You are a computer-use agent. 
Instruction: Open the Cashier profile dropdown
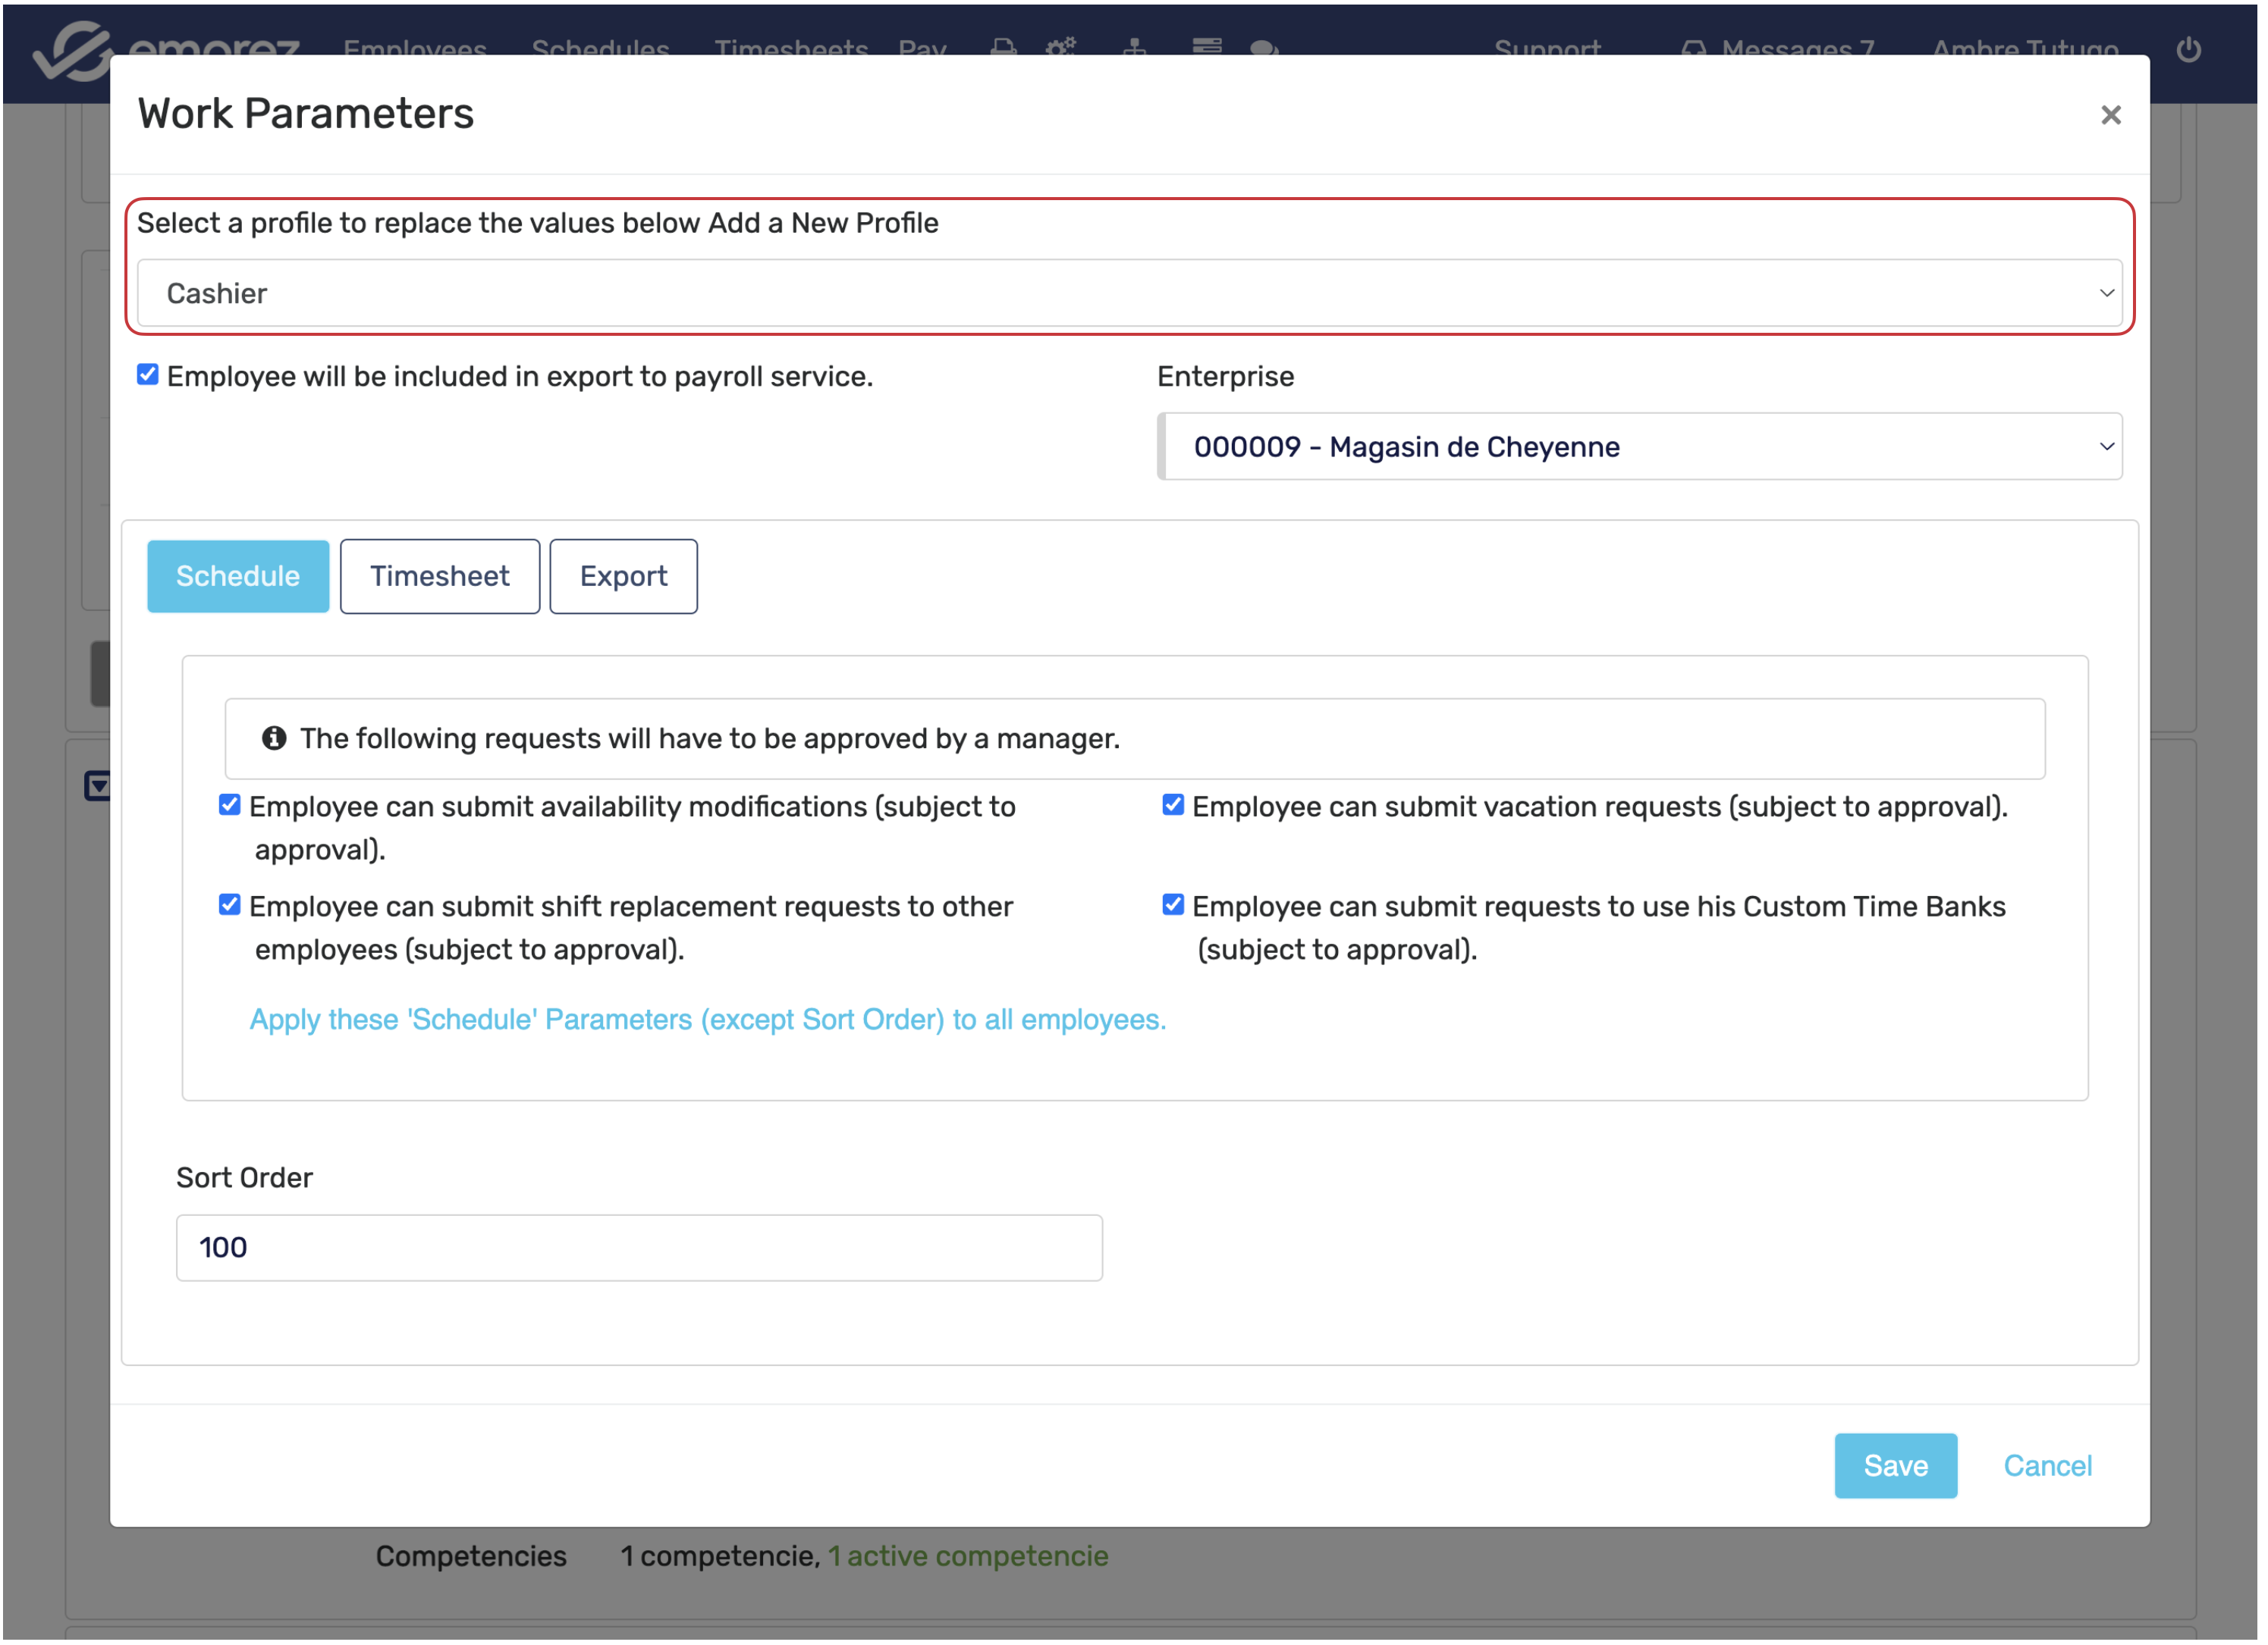pos(1129,293)
